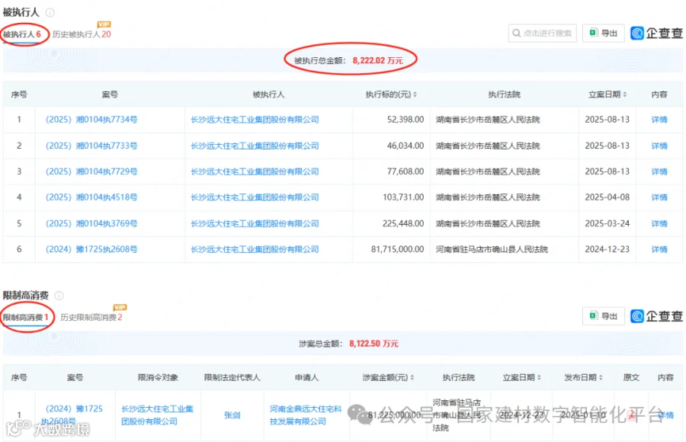Click the amount 81,715,000.00 cell
Viewport: 686px width, 442px height.
(x=397, y=249)
